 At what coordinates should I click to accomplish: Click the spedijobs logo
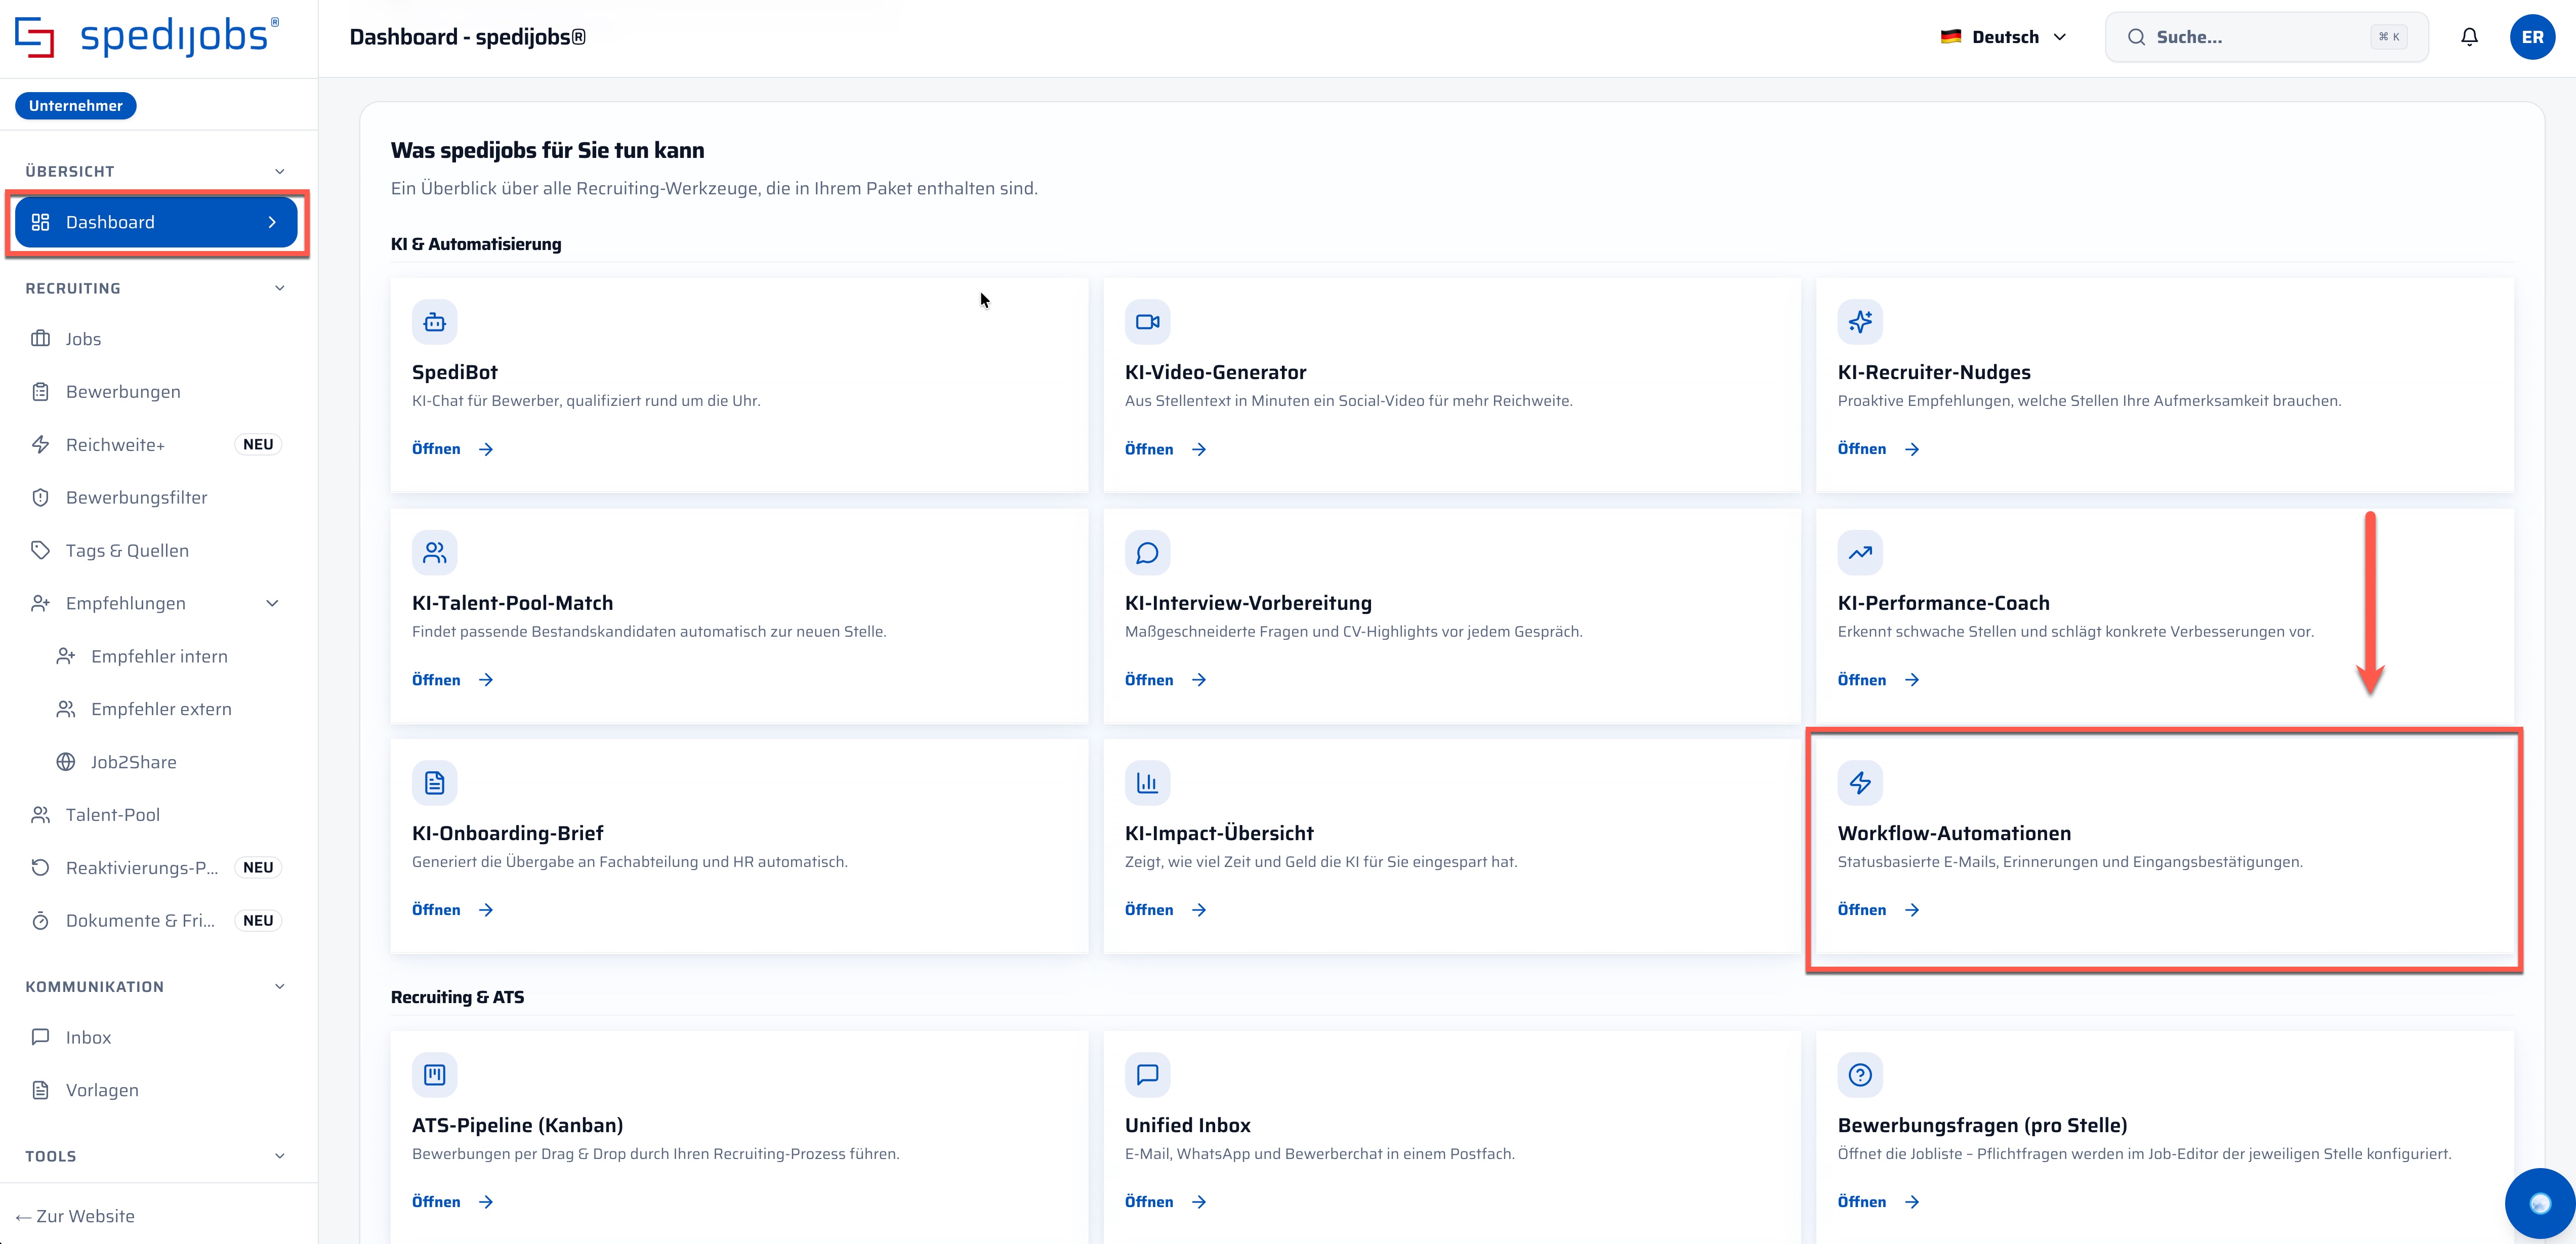pos(147,37)
